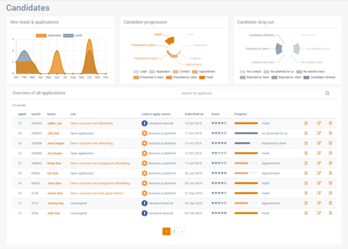Image resolution: width=348 pixels, height=249 pixels.
Task: Go to next page with arrow
Action: (x=182, y=232)
